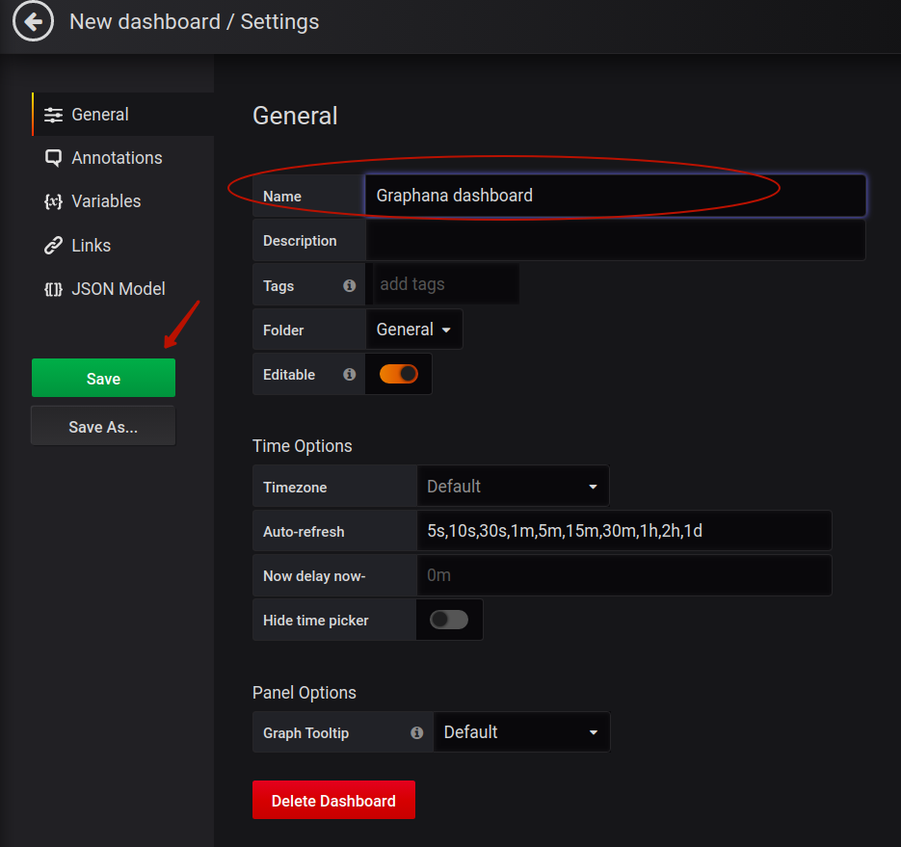
Task: Expand the Timezone dropdown
Action: coord(513,487)
